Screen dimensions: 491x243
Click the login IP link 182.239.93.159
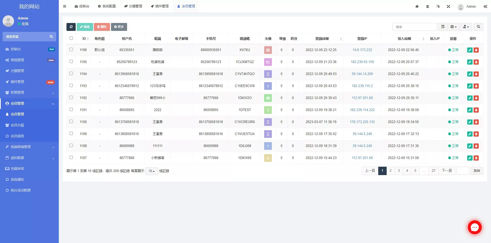(x=362, y=62)
